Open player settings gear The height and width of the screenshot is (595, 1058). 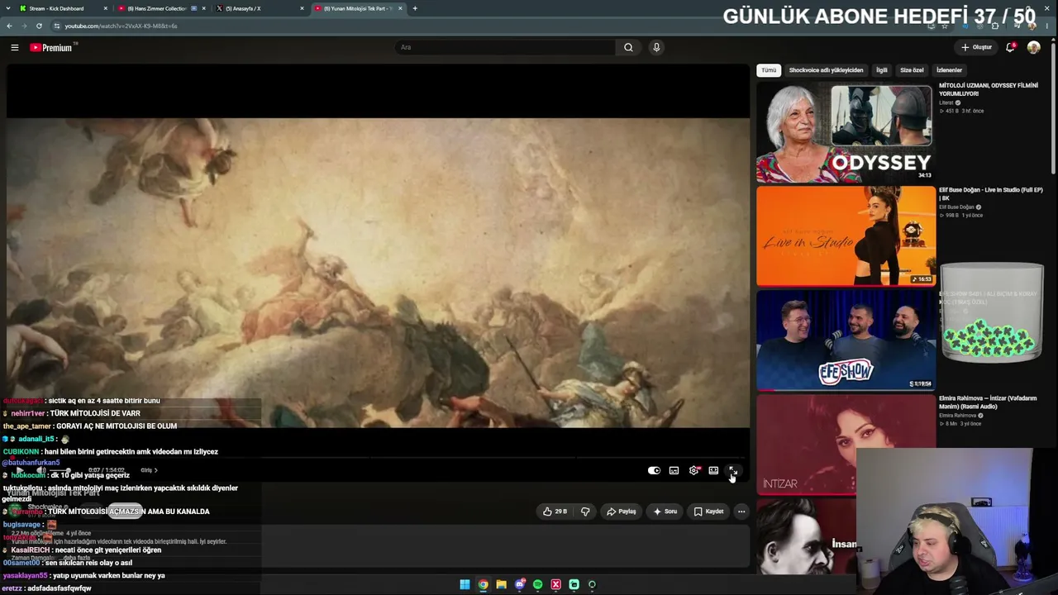(x=694, y=470)
